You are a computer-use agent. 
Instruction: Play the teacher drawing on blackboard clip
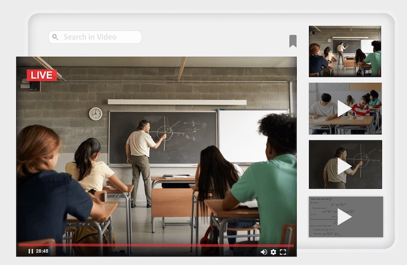345,165
